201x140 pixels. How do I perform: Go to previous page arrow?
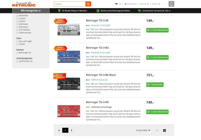59,130
